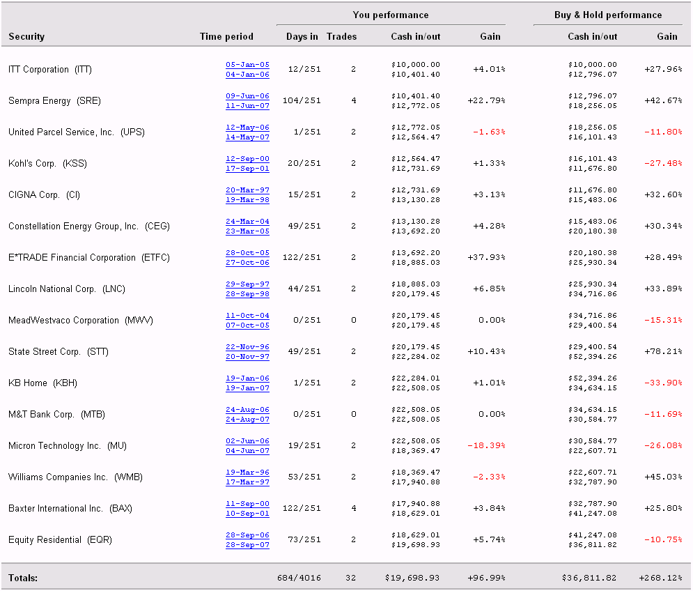
Task: Open the 11-Oct-04 MeadWestvaco link
Action: [x=247, y=316]
